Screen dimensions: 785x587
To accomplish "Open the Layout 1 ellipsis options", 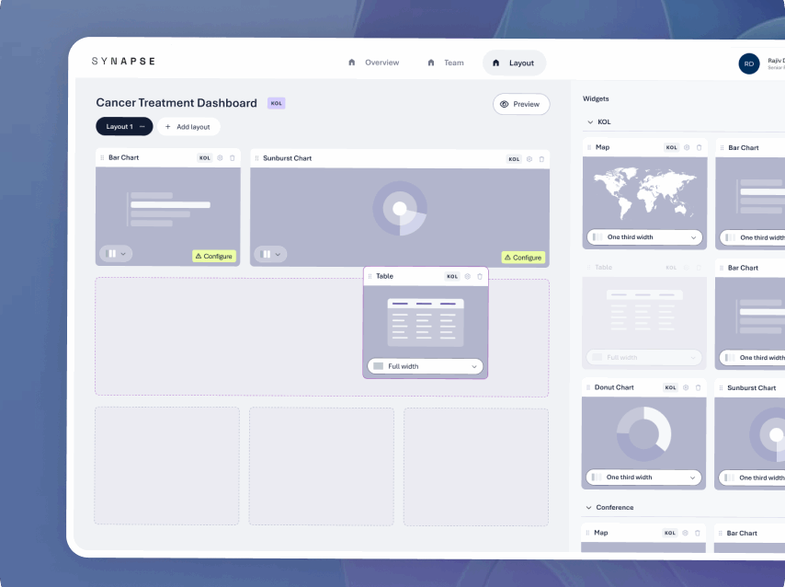I will coord(142,127).
